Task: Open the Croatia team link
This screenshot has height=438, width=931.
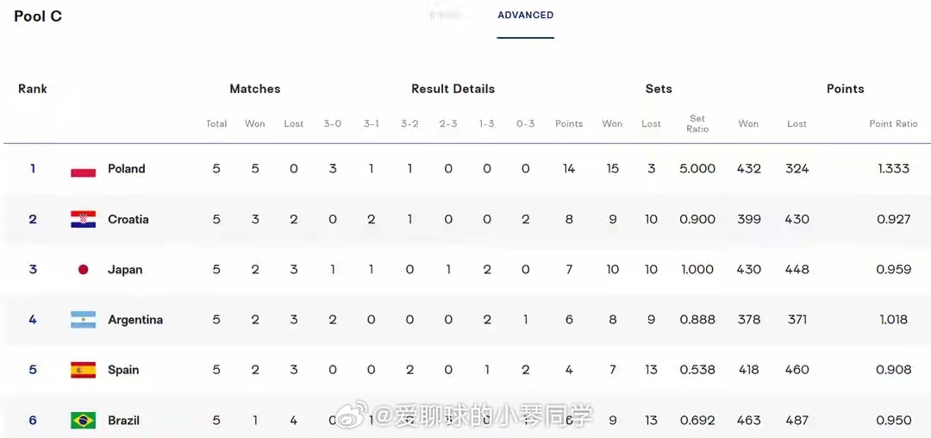Action: (128, 220)
